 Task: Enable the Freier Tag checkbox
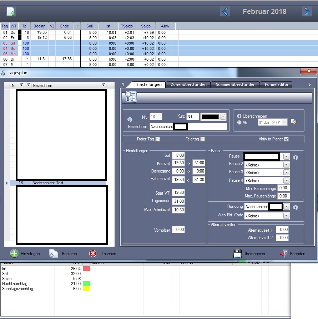coord(157,139)
